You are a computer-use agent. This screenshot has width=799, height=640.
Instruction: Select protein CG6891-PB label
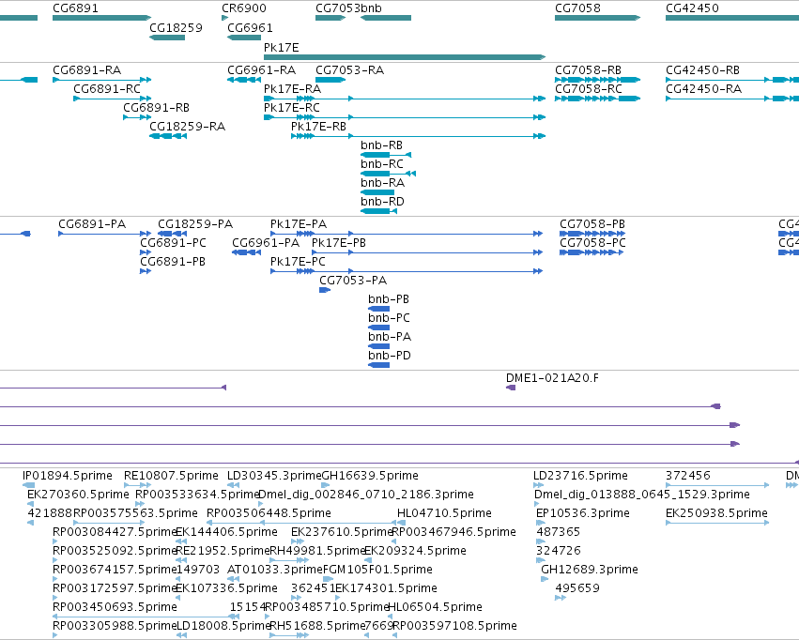tap(173, 262)
